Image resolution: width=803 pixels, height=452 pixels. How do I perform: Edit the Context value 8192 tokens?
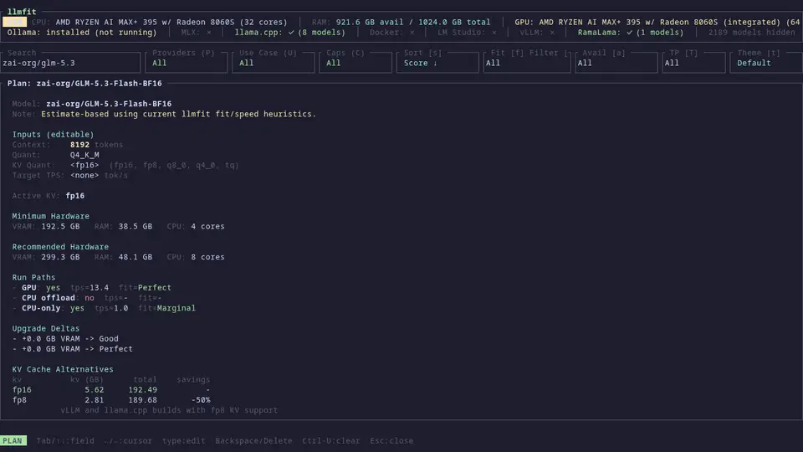[x=80, y=145]
